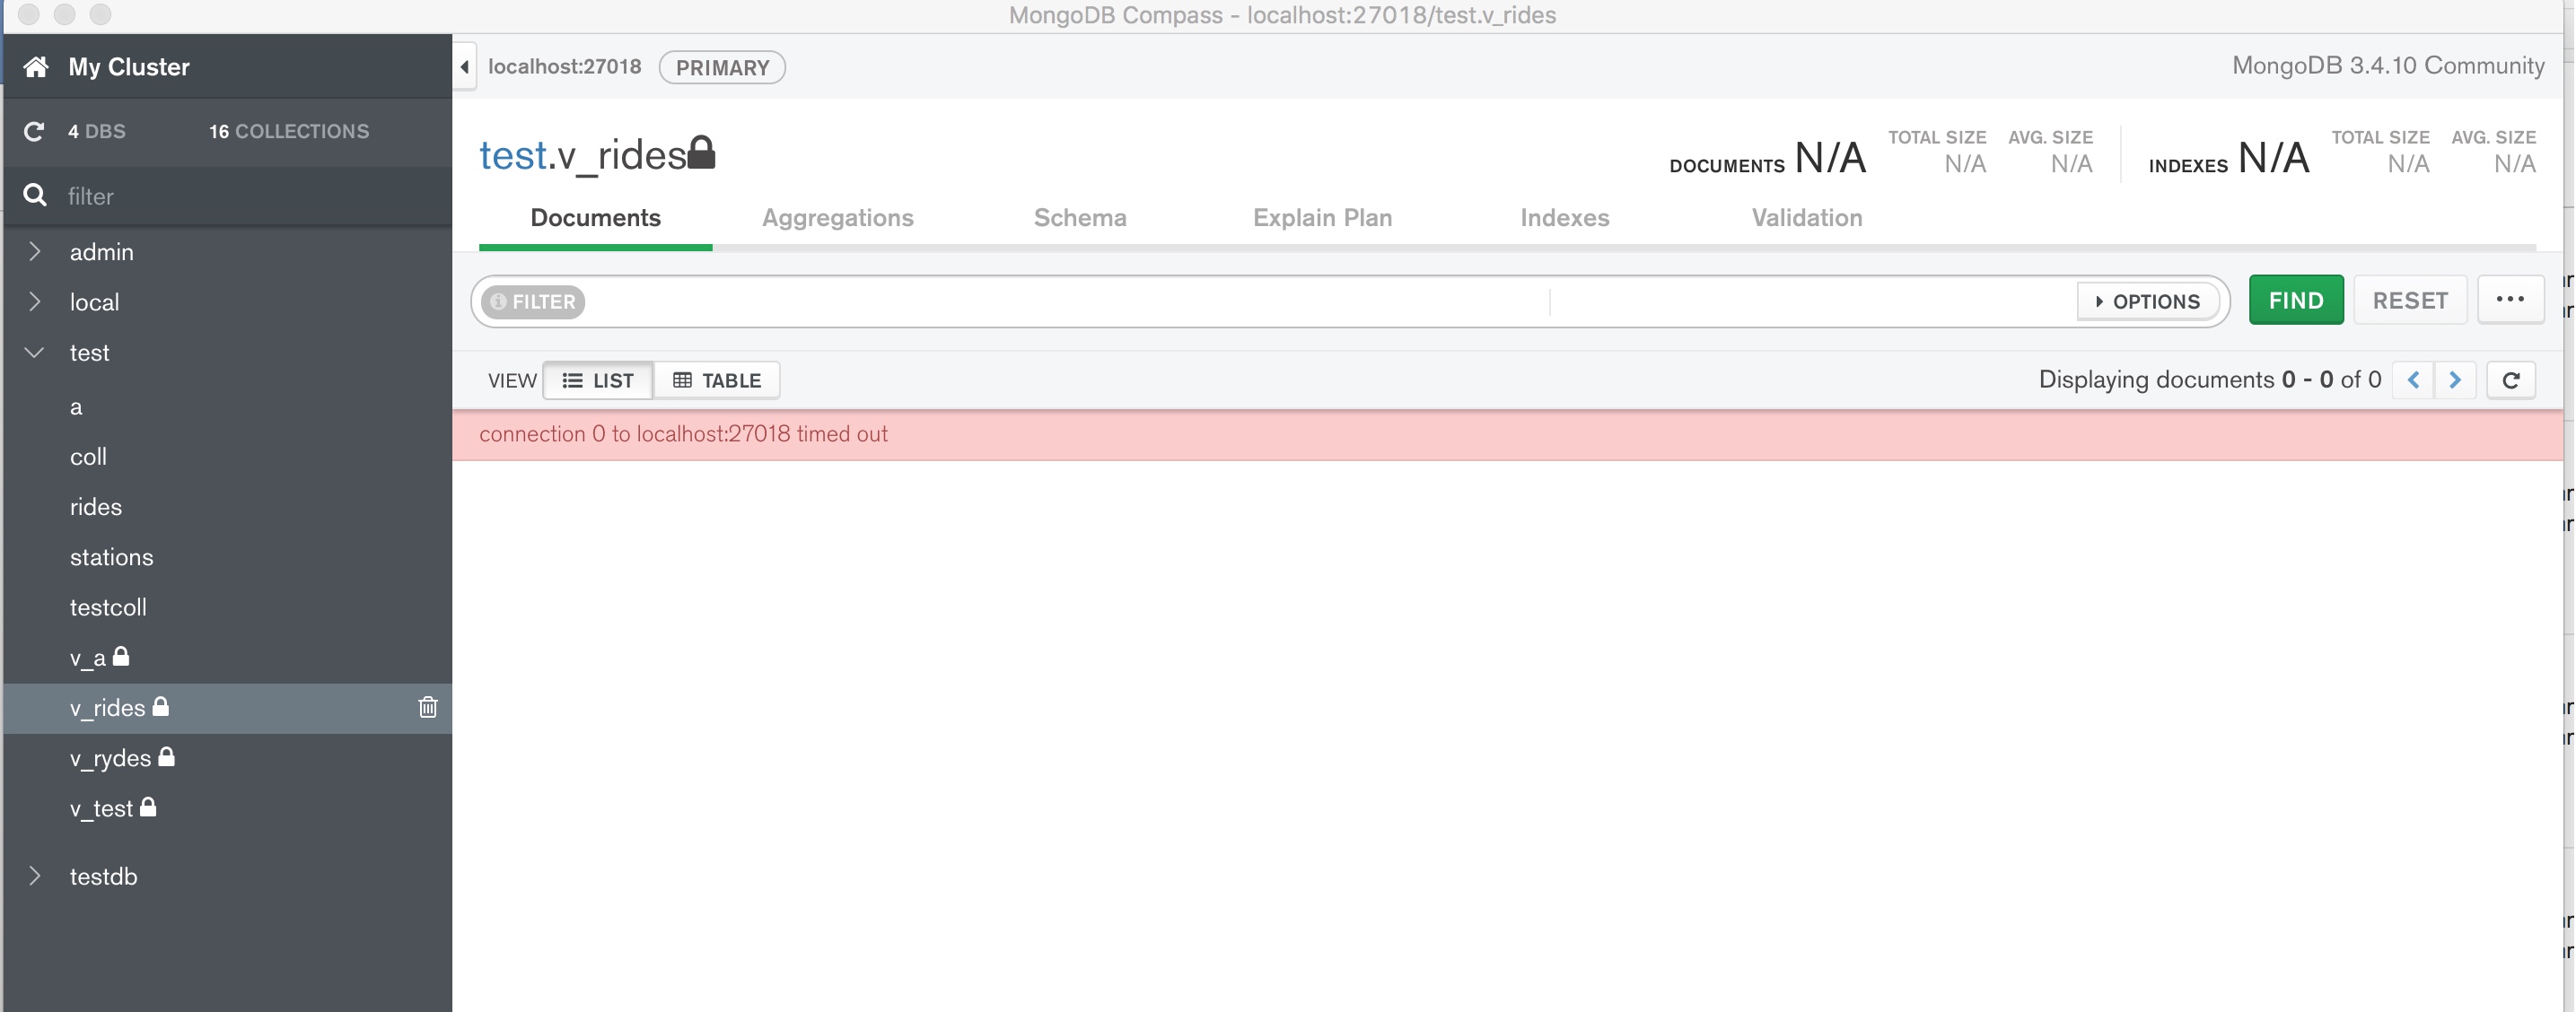This screenshot has width=2576, height=1012.
Task: Open the Aggregations tab
Action: (x=838, y=218)
